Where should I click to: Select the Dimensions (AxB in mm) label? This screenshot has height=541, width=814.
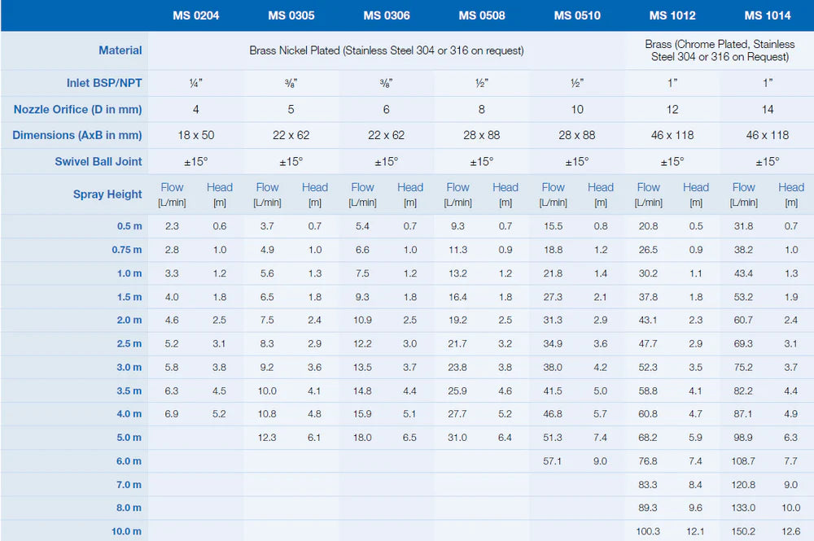[77, 135]
